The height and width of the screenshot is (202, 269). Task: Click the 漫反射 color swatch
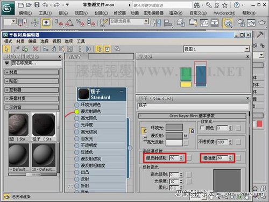(174, 136)
